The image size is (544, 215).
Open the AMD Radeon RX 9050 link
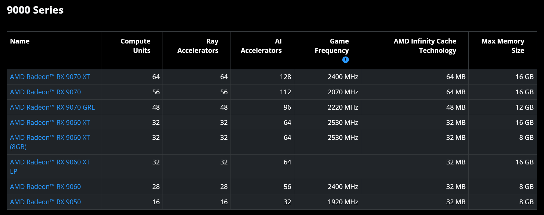pyautogui.click(x=45, y=202)
